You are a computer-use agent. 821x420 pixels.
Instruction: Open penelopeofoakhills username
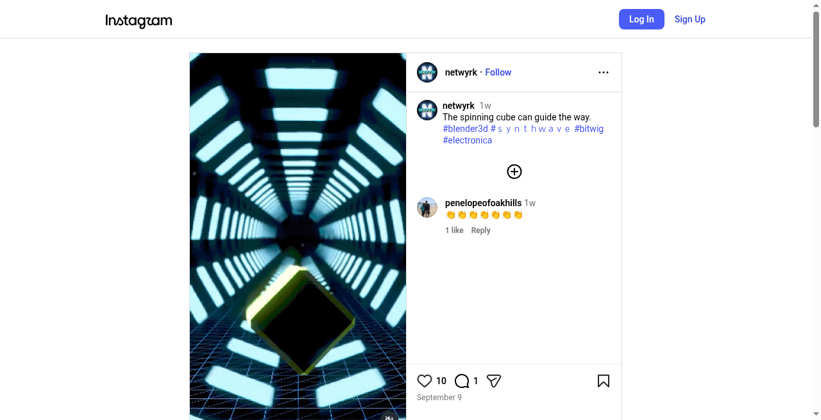[483, 203]
